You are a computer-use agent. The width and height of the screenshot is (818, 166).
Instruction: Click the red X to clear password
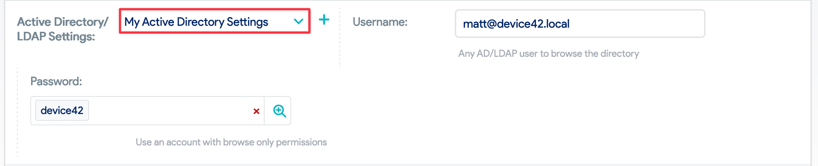click(256, 111)
